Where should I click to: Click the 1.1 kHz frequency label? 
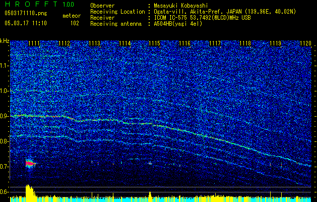(4, 66)
